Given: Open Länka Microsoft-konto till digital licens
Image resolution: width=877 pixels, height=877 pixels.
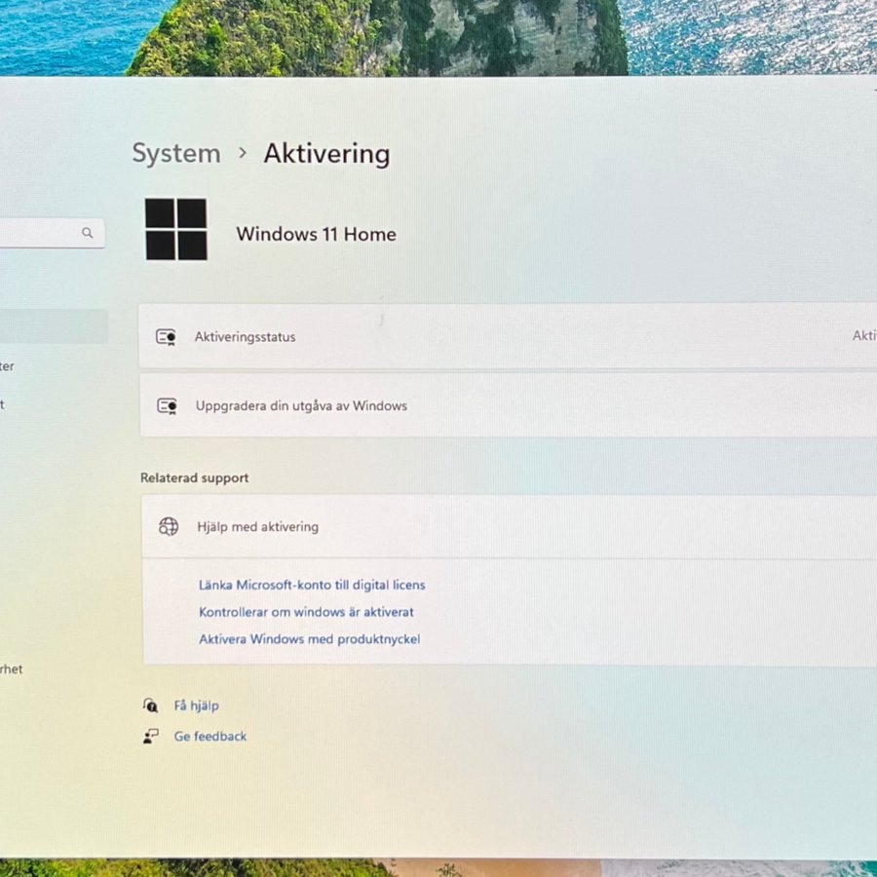Looking at the screenshot, I should [312, 585].
